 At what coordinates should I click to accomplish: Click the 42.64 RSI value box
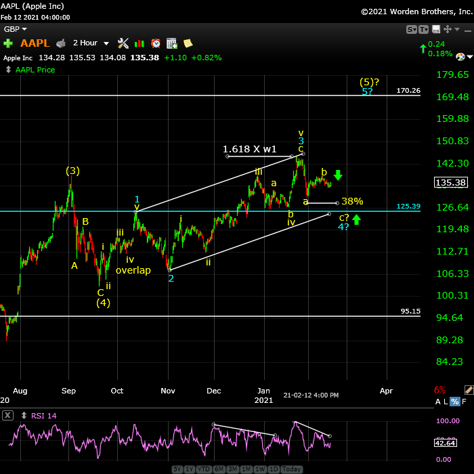tap(446, 443)
